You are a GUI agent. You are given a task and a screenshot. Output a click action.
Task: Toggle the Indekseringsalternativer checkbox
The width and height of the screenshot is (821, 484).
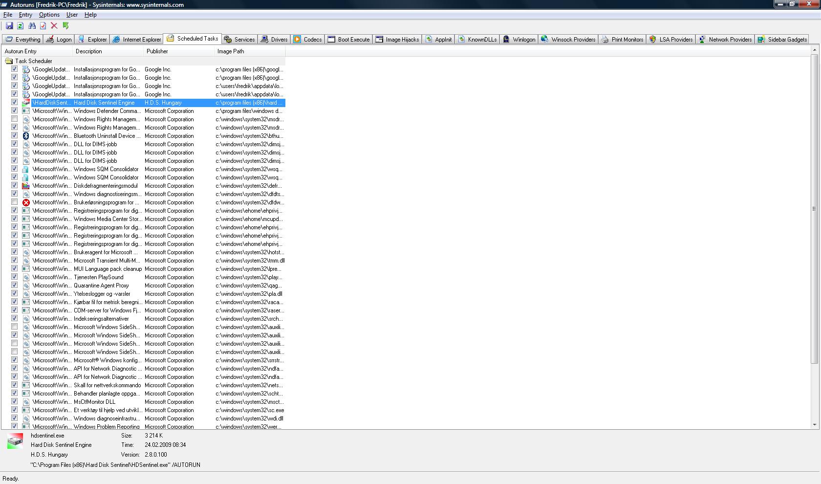(14, 319)
